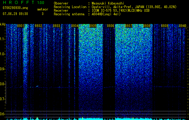Click the 0932 time marker
This screenshot has width=189, height=120.
click(x=38, y=26)
